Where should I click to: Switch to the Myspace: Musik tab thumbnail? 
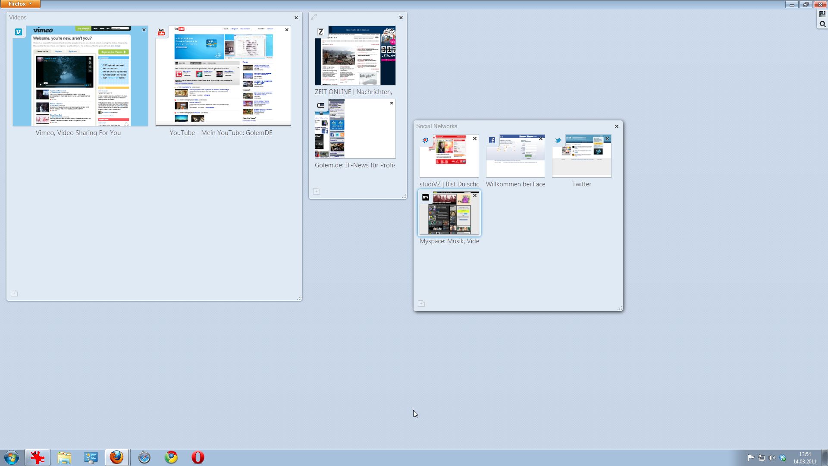(x=449, y=213)
